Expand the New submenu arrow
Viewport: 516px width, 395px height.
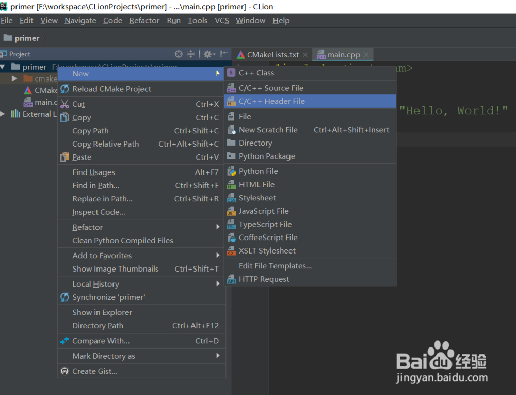coord(218,73)
